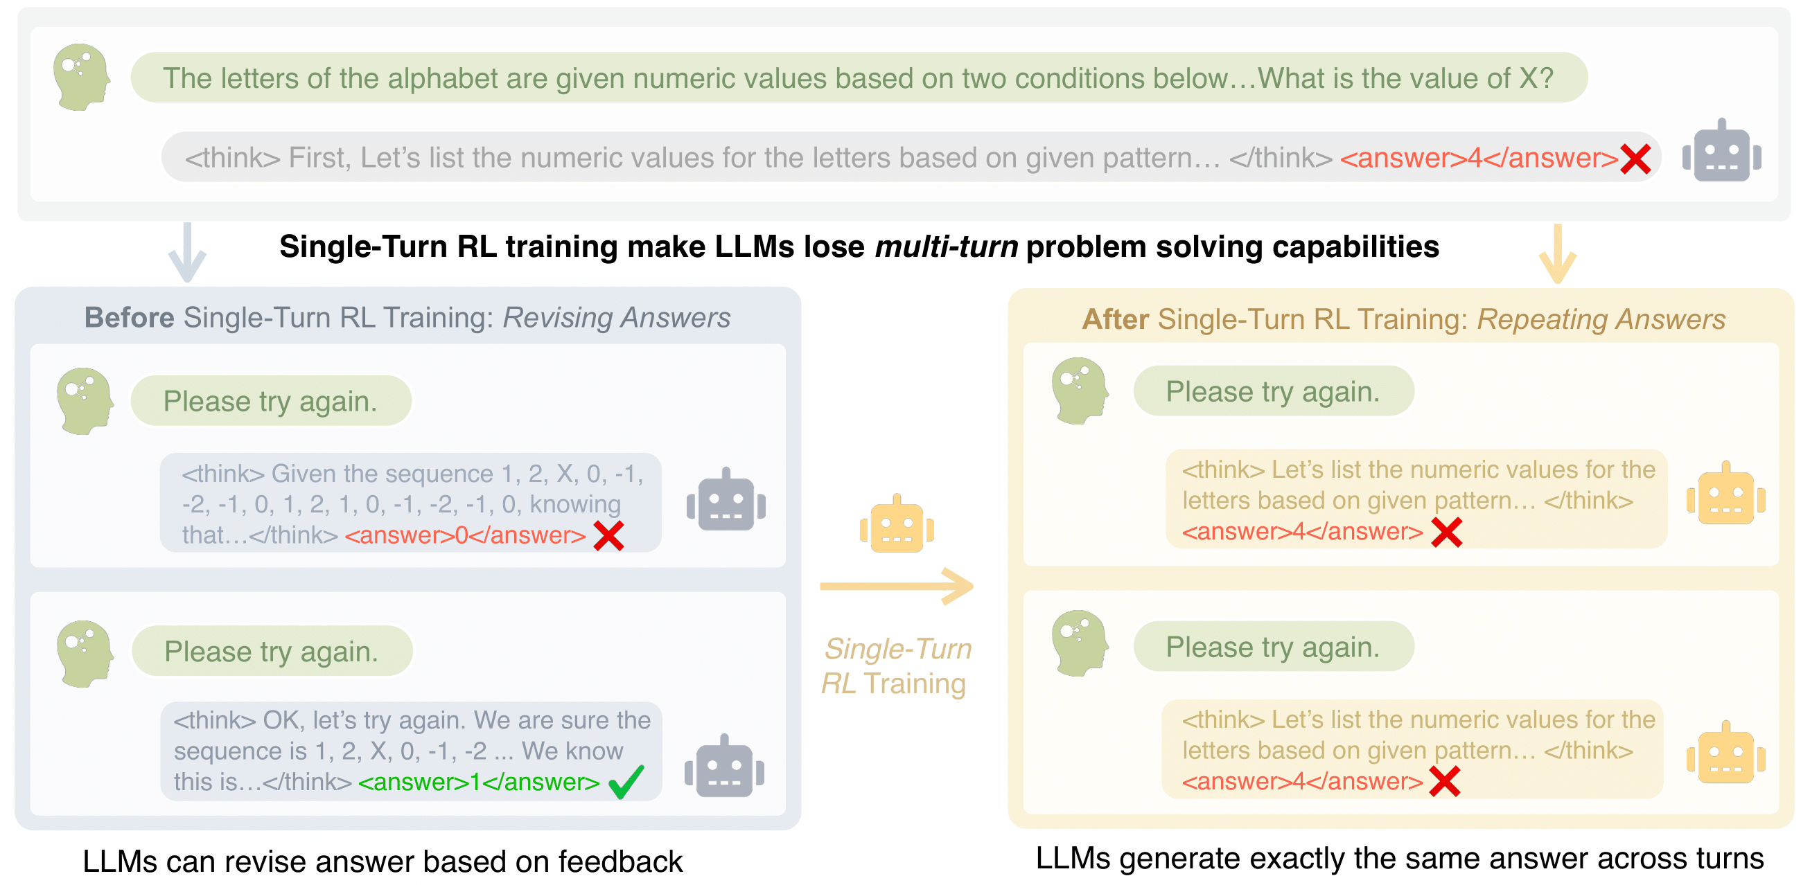Viewport: 1810px width, 885px height.
Task: Click the yellow right-pointing arrow in the center
Action: 897,587
